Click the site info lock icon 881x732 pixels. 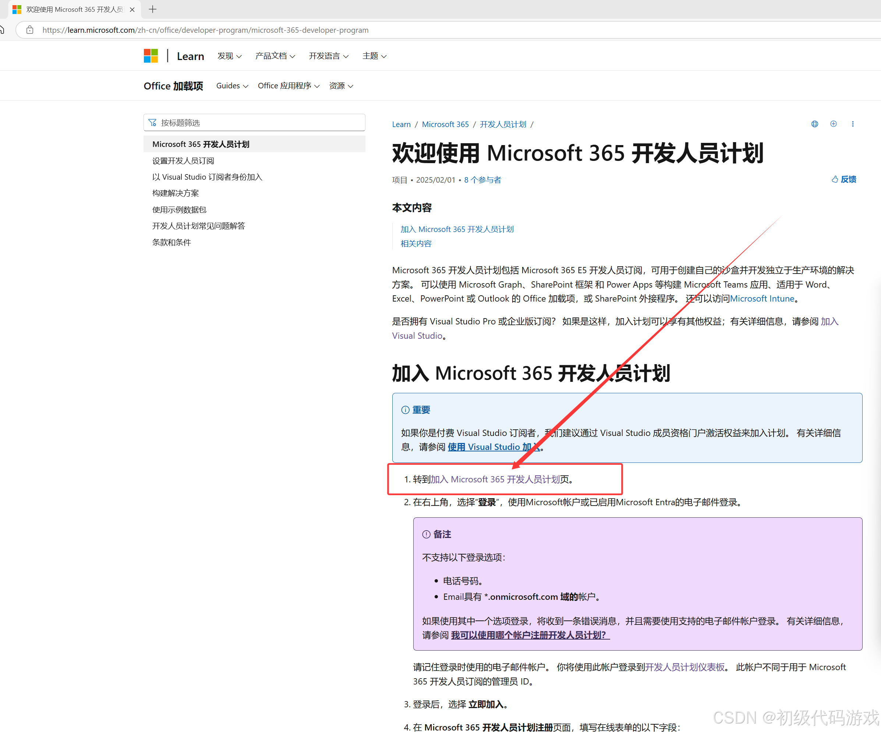coord(30,30)
